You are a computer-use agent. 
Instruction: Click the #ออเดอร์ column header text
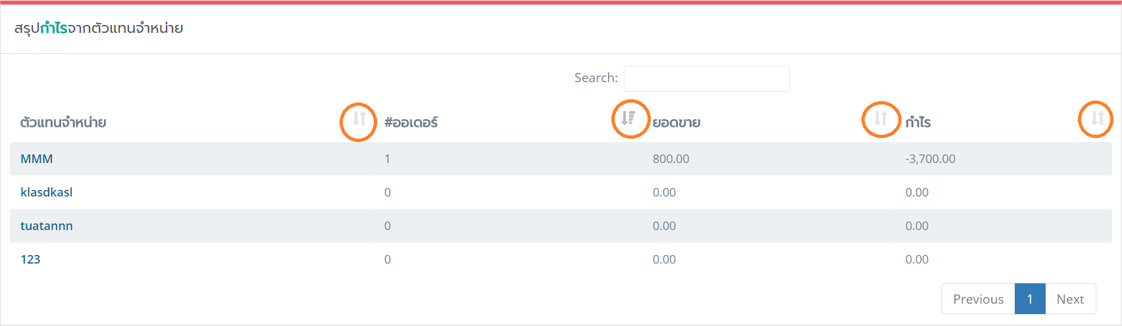[x=411, y=122]
